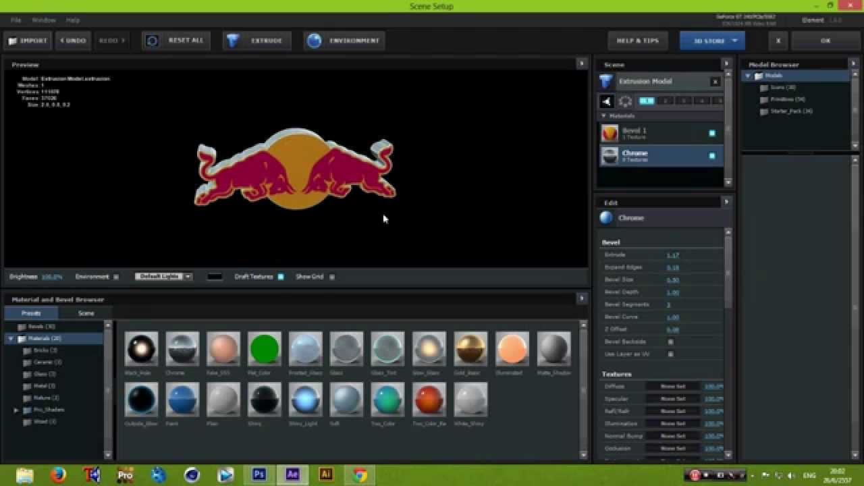The height and width of the screenshot is (486, 864).
Task: Apply the Gold_Basic material preset
Action: [x=470, y=348]
